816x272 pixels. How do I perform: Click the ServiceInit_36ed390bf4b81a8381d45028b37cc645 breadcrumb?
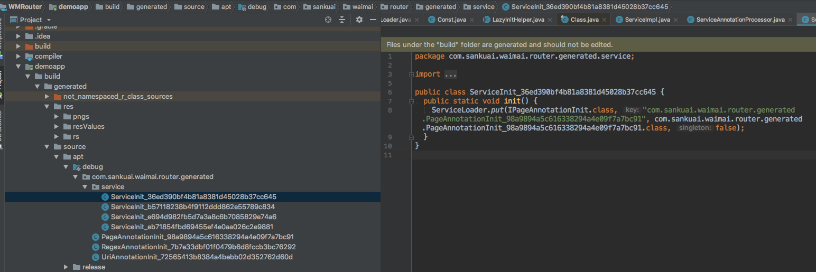[585, 6]
